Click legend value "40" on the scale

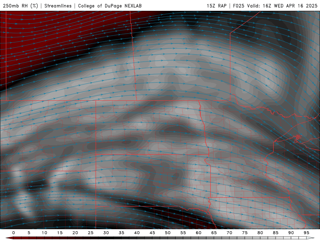pos(137,233)
